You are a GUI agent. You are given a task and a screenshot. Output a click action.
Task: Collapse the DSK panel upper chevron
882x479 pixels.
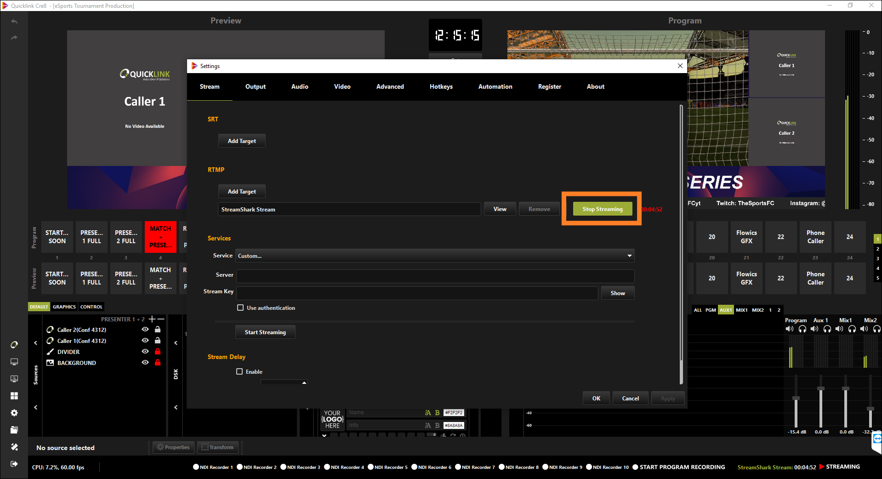[x=176, y=343]
